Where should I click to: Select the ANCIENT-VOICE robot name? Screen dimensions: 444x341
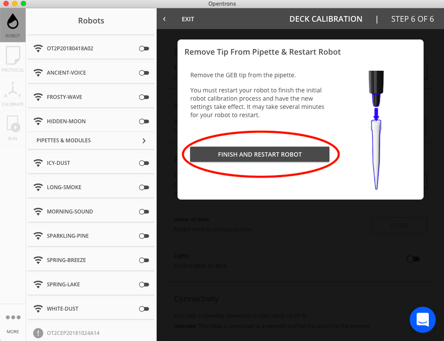pyautogui.click(x=66, y=73)
